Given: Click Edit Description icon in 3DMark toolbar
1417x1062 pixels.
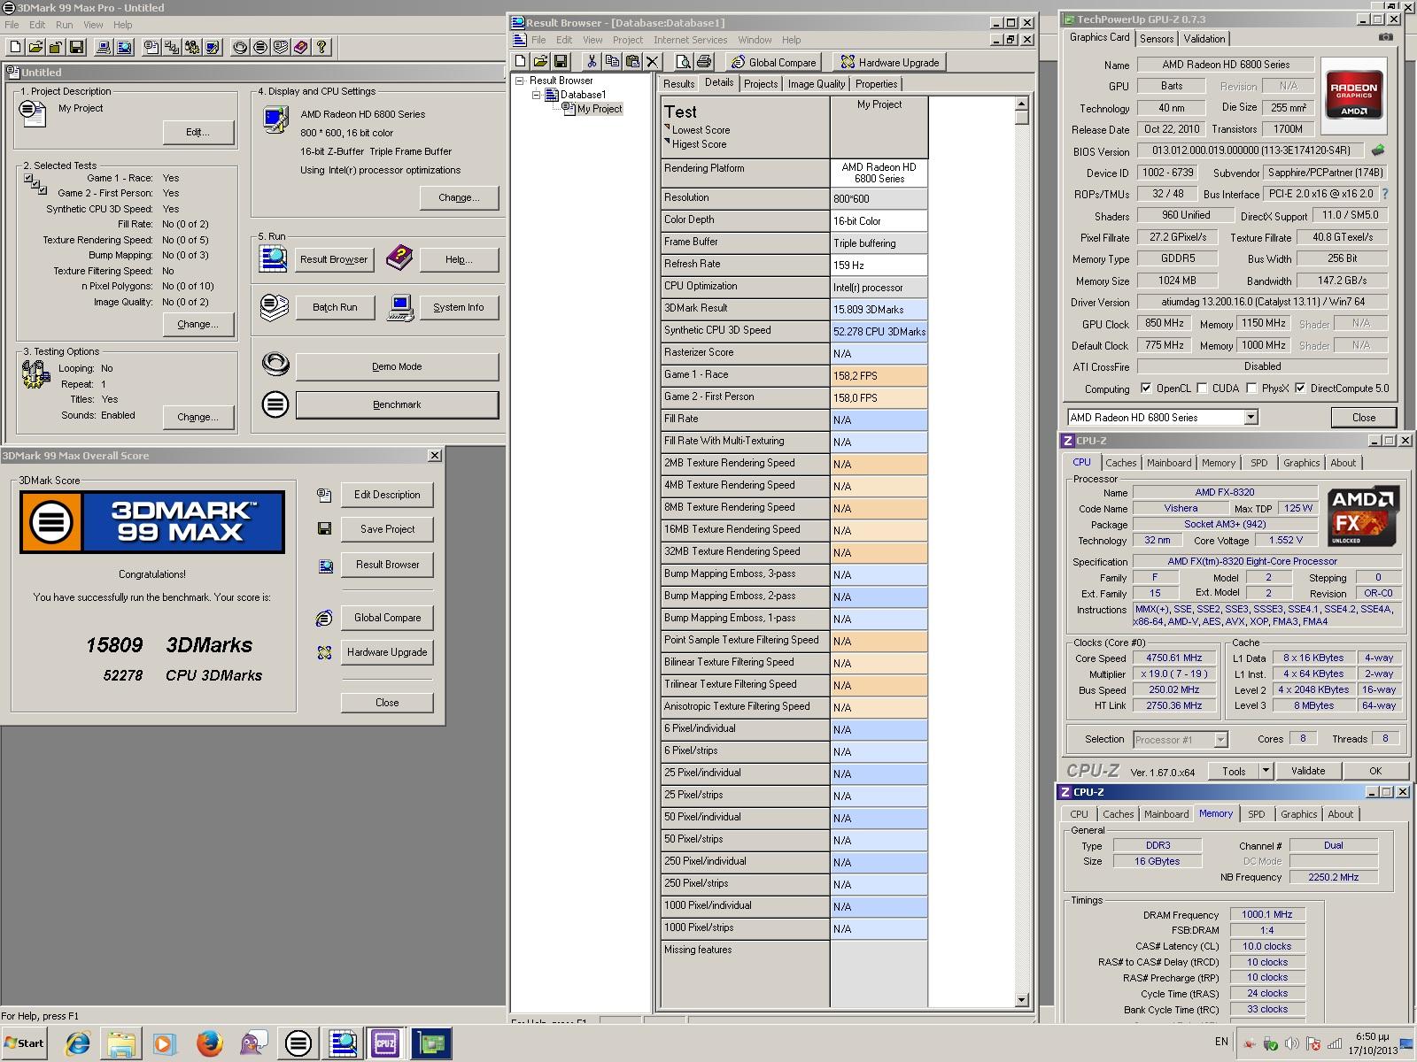Looking at the screenshot, I should pyautogui.click(x=151, y=47).
